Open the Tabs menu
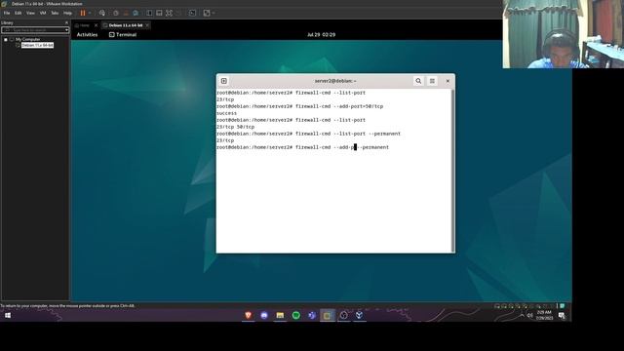Image resolution: width=624 pixels, height=351 pixels. (55, 13)
